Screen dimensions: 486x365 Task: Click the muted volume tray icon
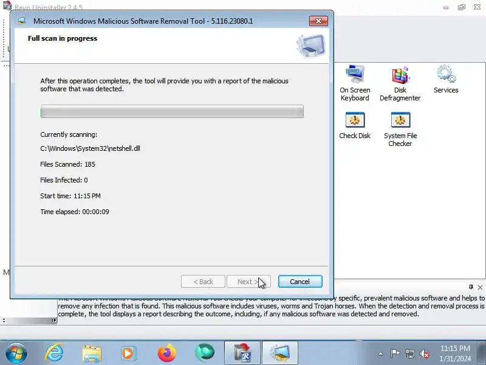[x=424, y=353]
